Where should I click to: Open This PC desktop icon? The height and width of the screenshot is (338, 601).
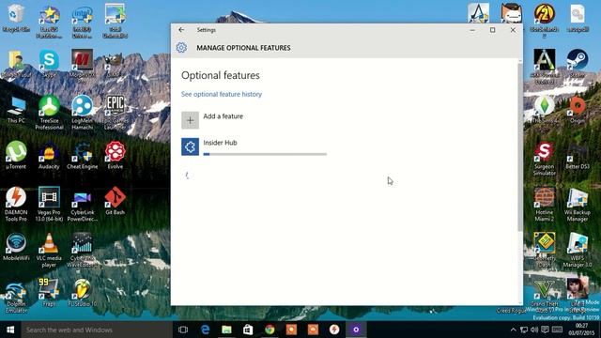pyautogui.click(x=16, y=110)
